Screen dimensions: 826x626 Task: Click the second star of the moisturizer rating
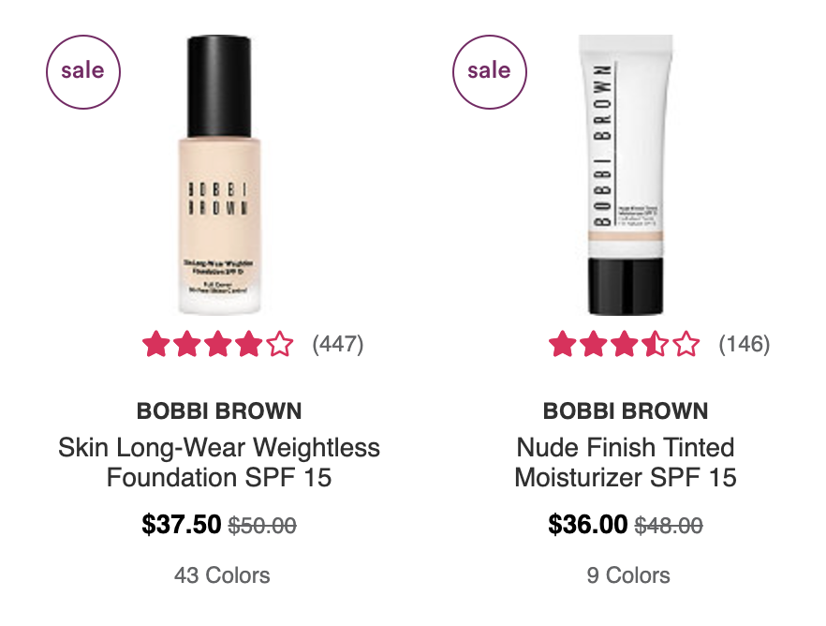tap(593, 344)
